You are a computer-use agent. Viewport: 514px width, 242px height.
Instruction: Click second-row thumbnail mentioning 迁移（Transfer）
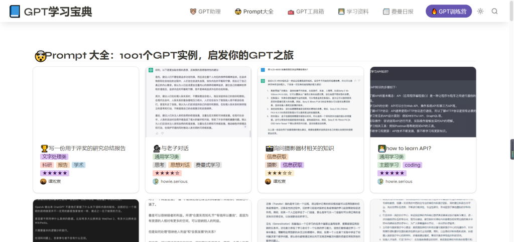[x=311, y=220]
